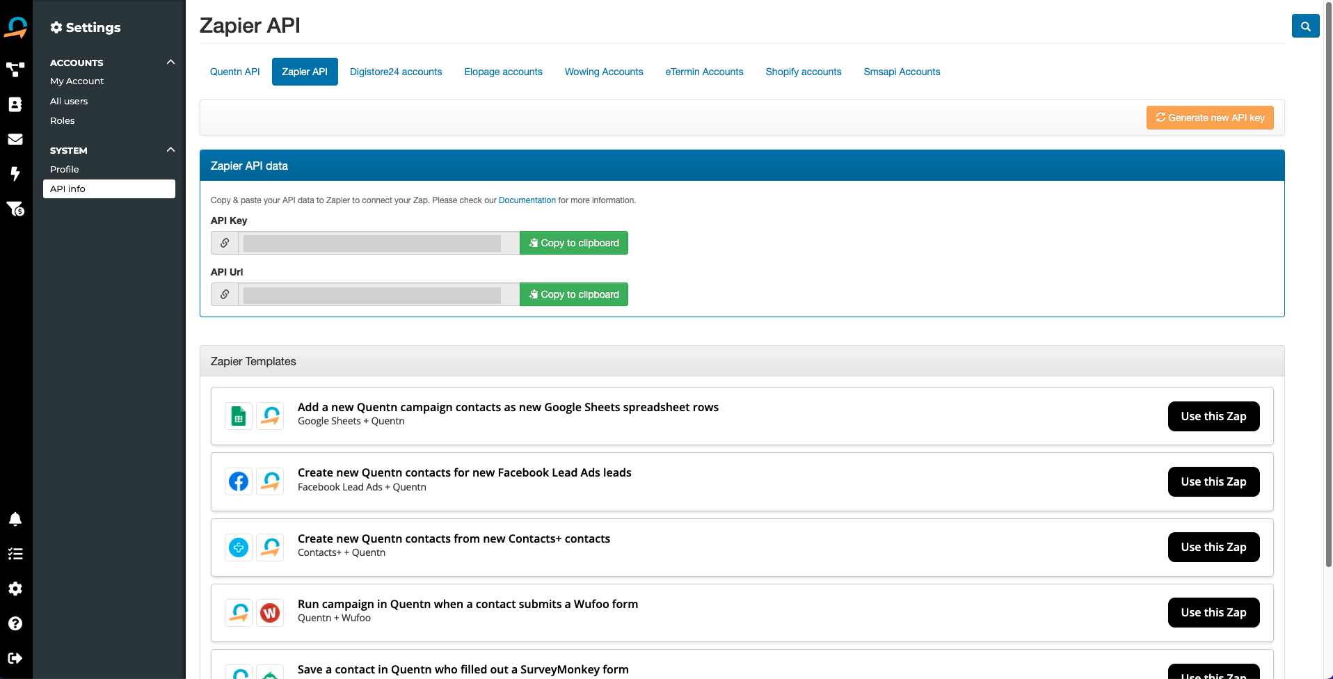The height and width of the screenshot is (679, 1333).
Task: Open the contacts sidebar icon
Action: [x=15, y=104]
